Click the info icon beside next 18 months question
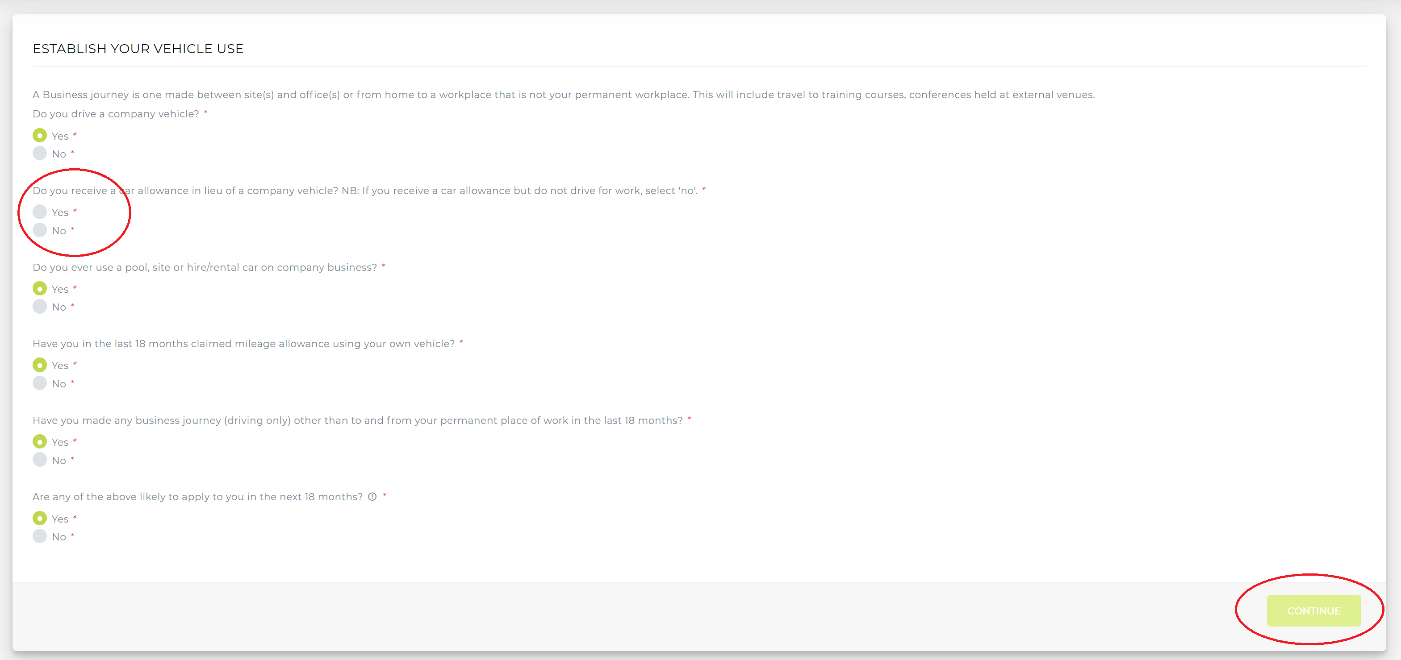1401x660 pixels. pos(372,497)
